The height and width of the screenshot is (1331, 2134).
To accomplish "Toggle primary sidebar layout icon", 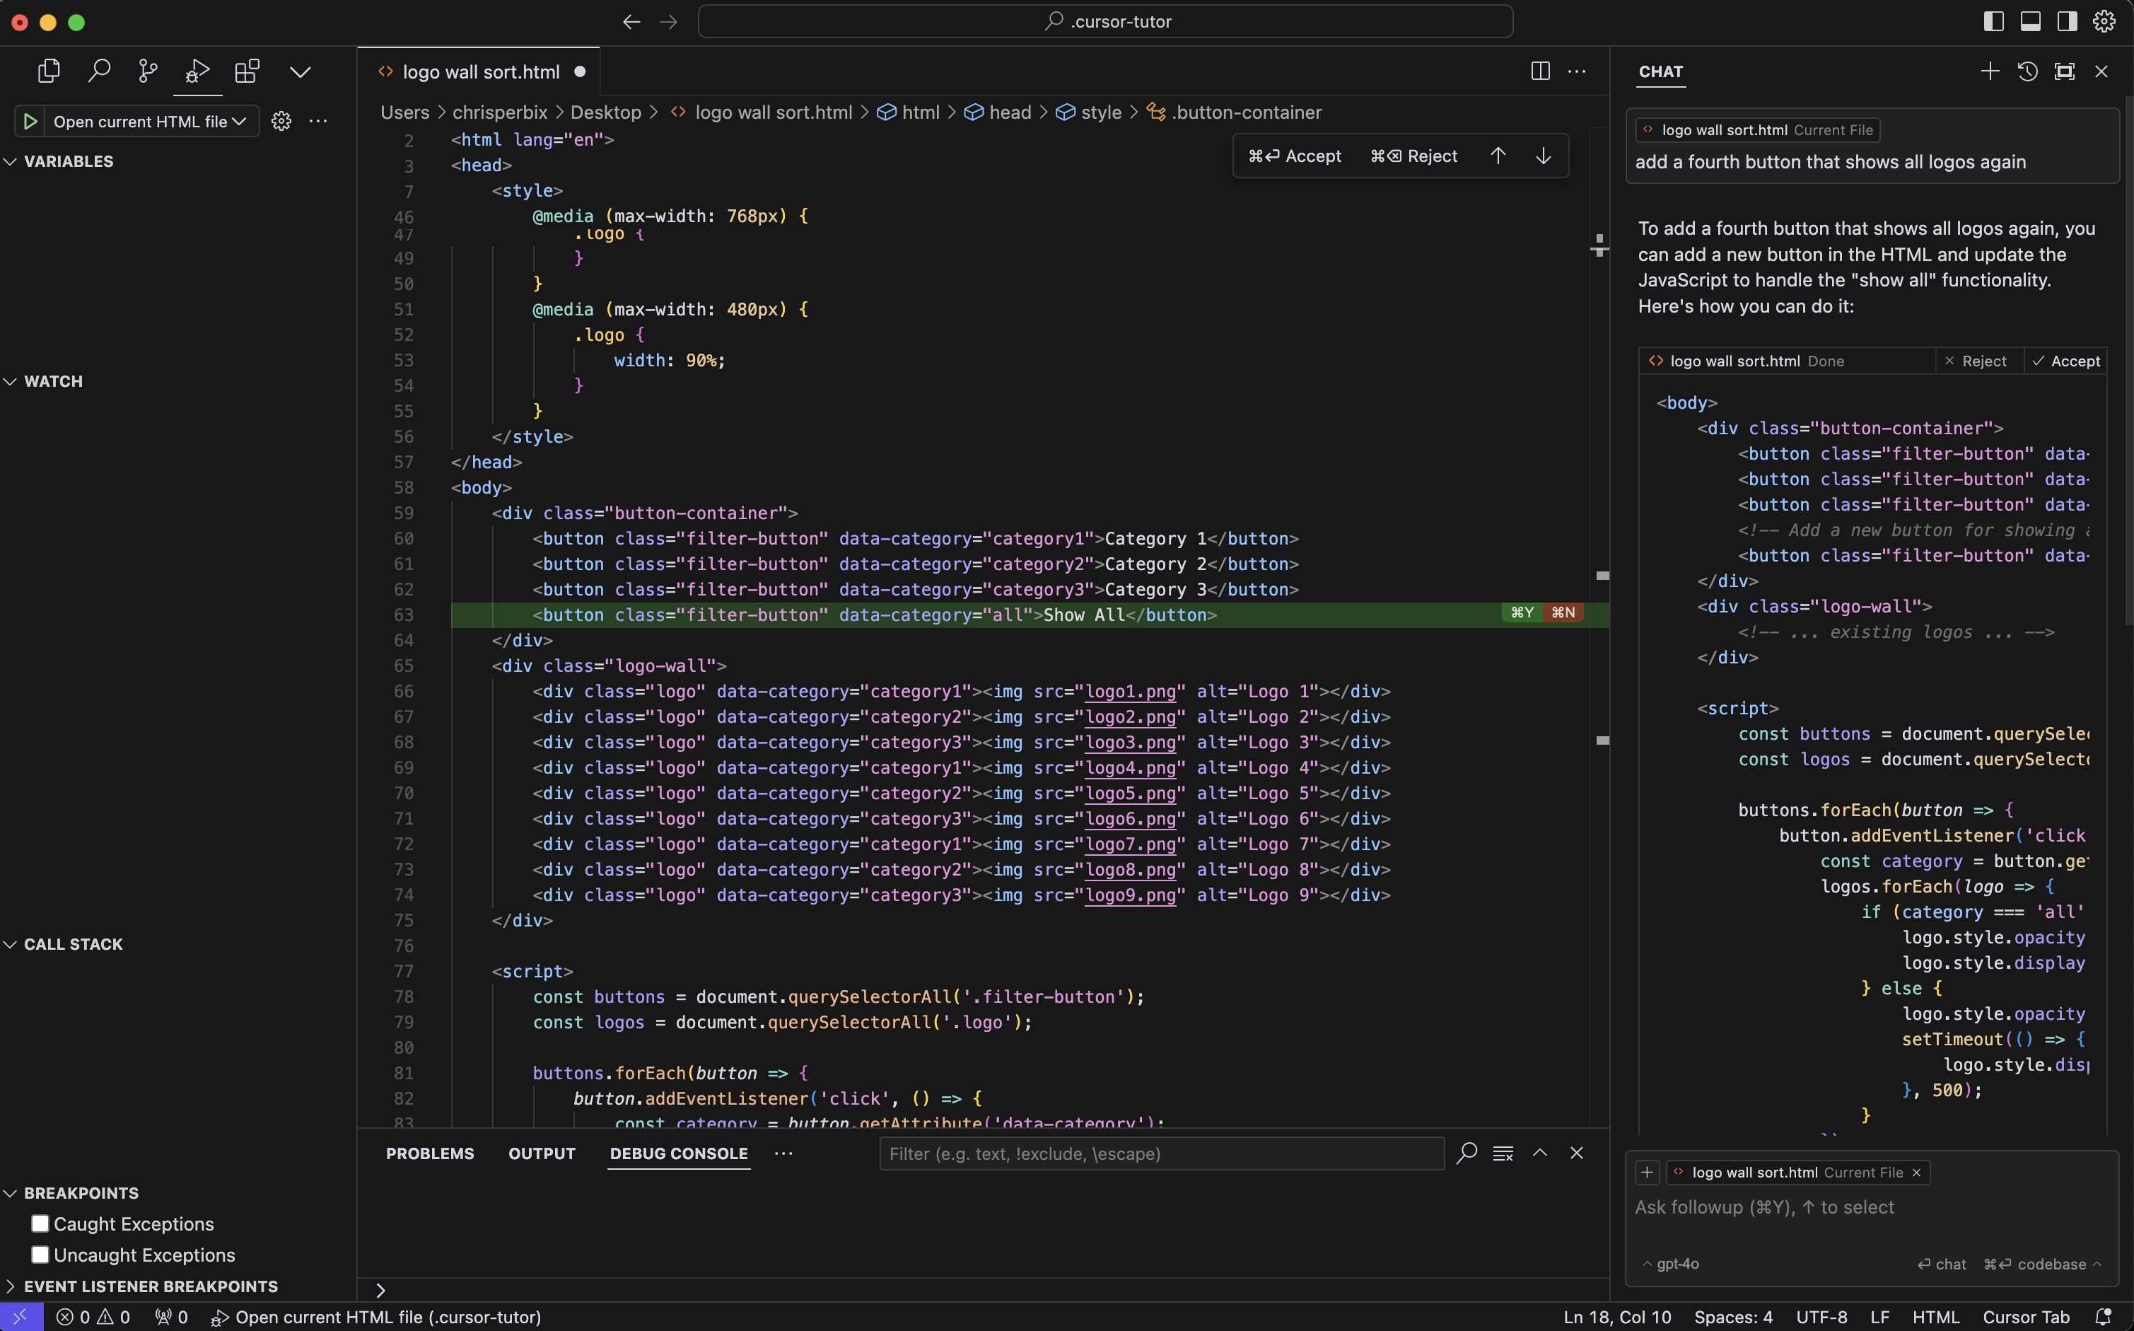I will click(x=1993, y=22).
